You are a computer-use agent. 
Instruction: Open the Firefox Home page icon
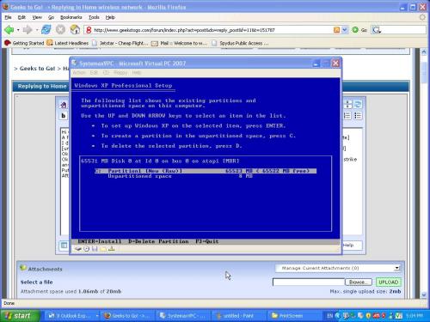75,29
